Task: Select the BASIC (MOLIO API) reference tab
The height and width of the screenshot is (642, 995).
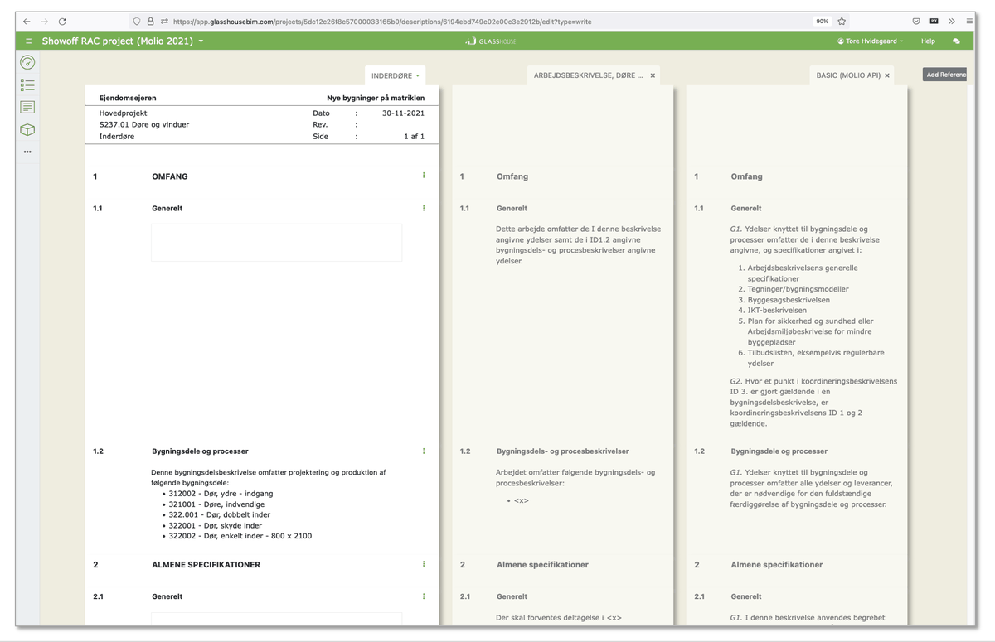Action: [x=847, y=75]
